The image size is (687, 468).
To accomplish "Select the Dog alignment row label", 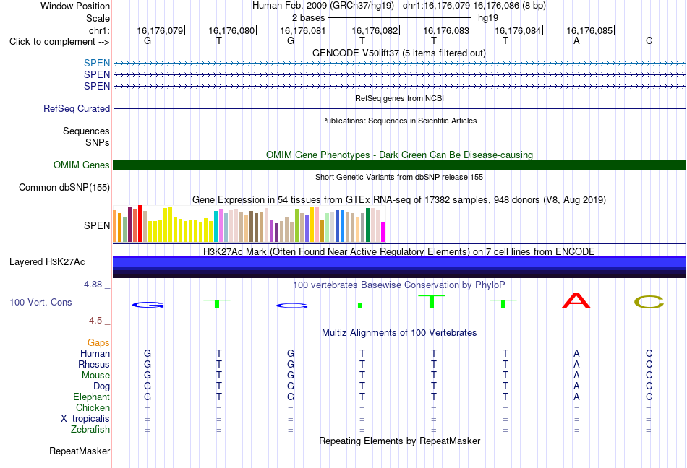I will [102, 386].
